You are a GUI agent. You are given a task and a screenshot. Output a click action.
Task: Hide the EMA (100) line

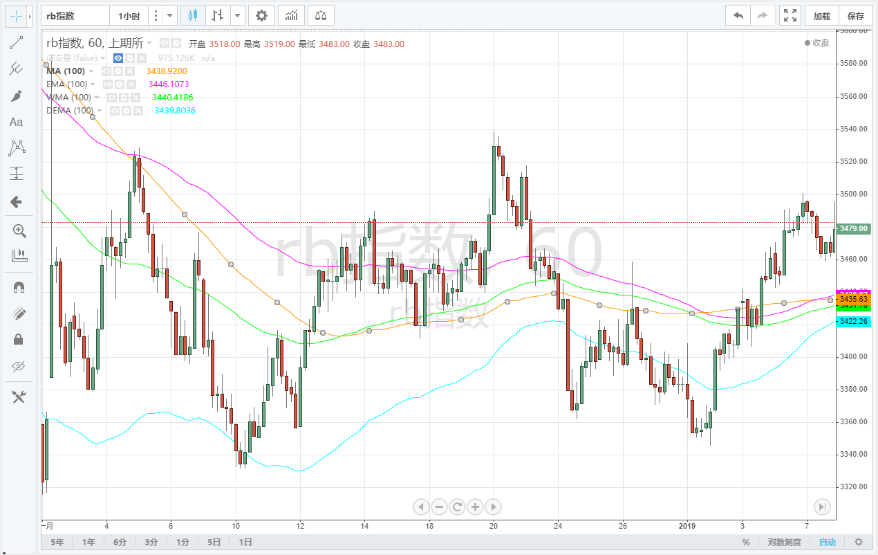click(108, 84)
